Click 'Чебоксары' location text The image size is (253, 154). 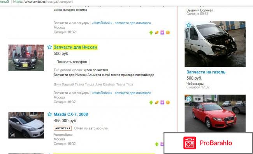[x=195, y=84]
